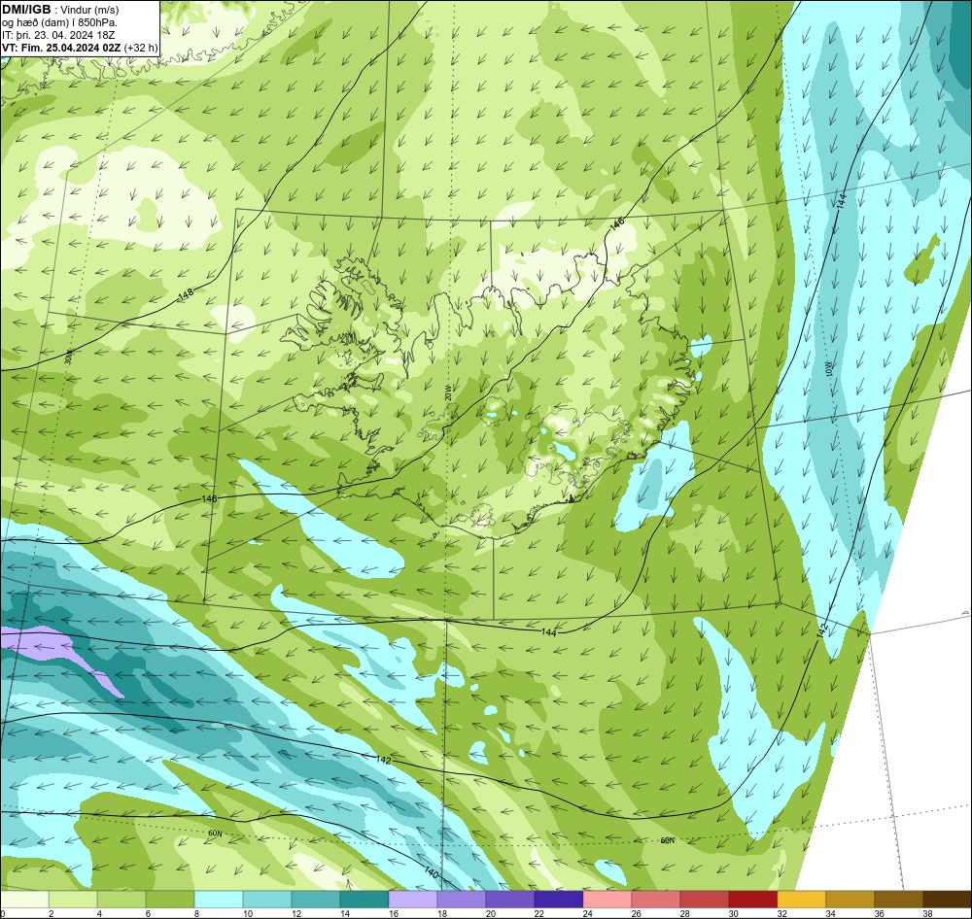
Task: Click the '140' height contour label
Action: point(432,873)
